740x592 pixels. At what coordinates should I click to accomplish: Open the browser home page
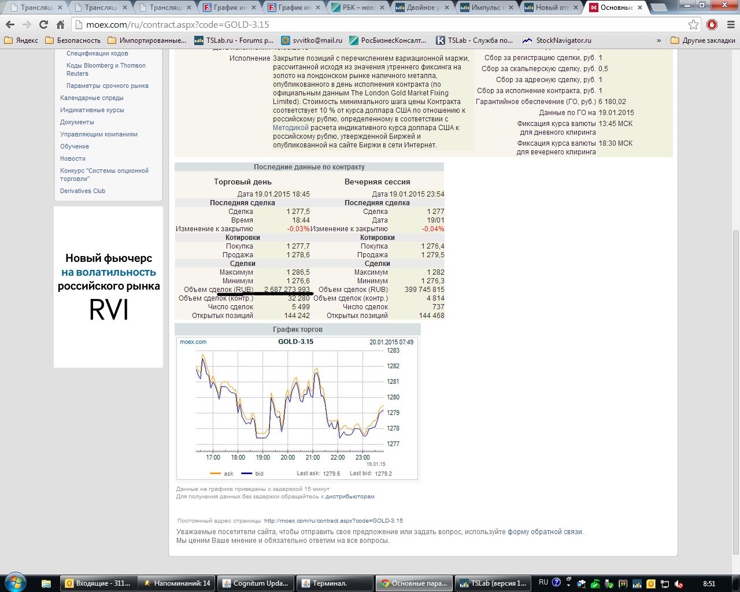click(60, 25)
